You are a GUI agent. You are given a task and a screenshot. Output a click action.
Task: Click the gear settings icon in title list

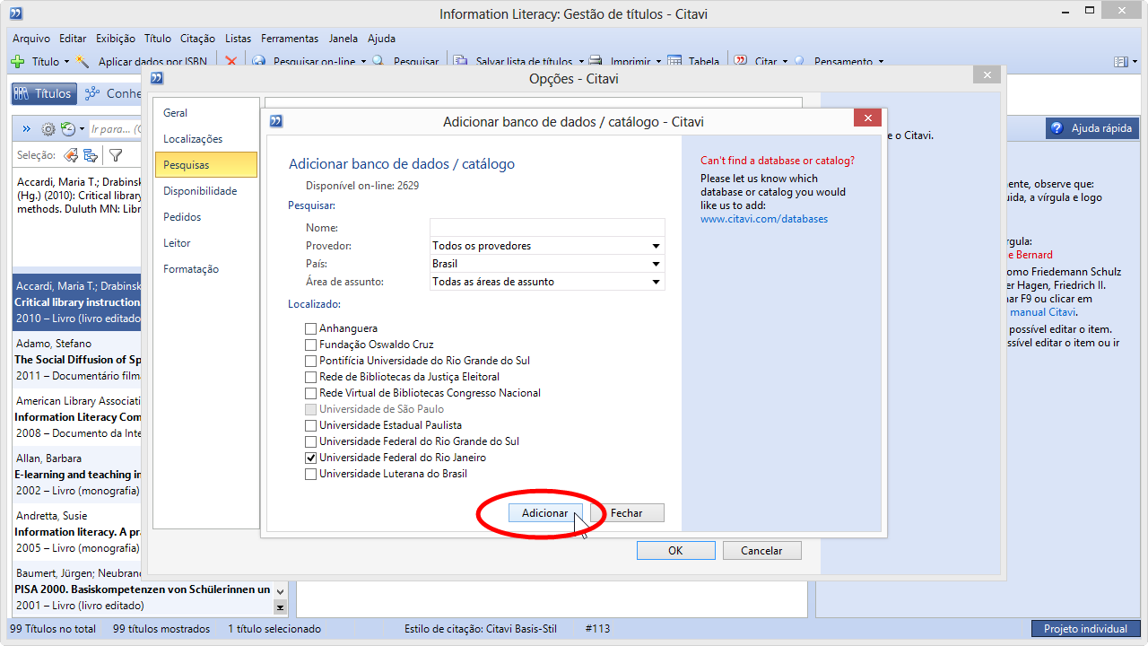point(48,129)
